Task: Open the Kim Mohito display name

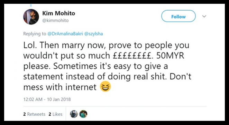Action: [x=59, y=13]
